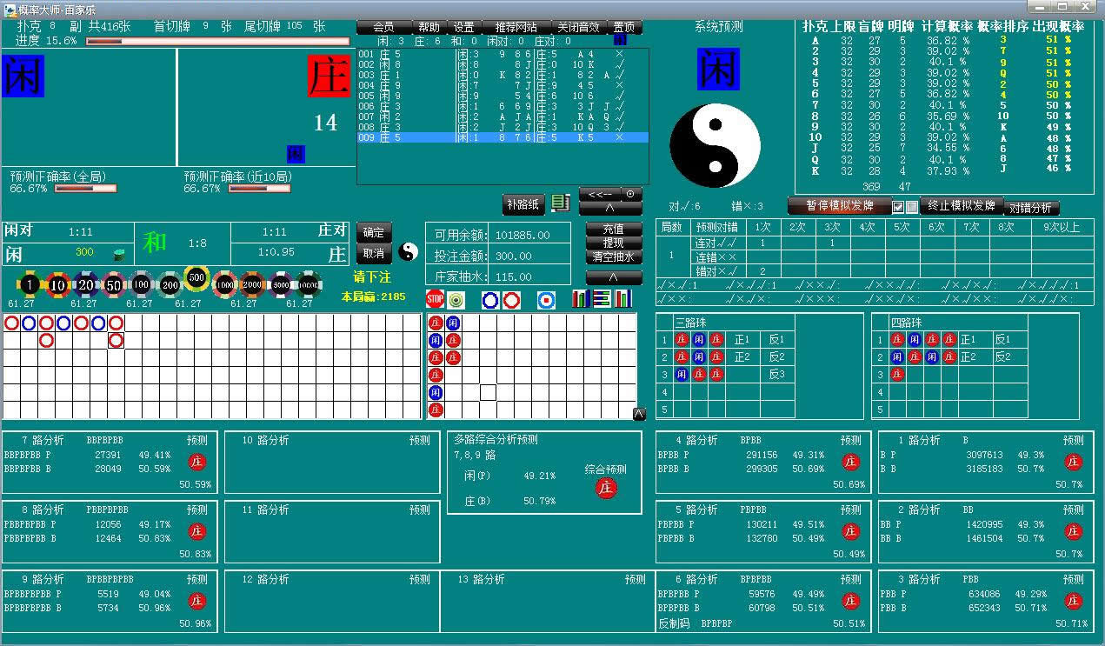
Task: Click small ^ arrow at bead road corner
Action: click(639, 414)
